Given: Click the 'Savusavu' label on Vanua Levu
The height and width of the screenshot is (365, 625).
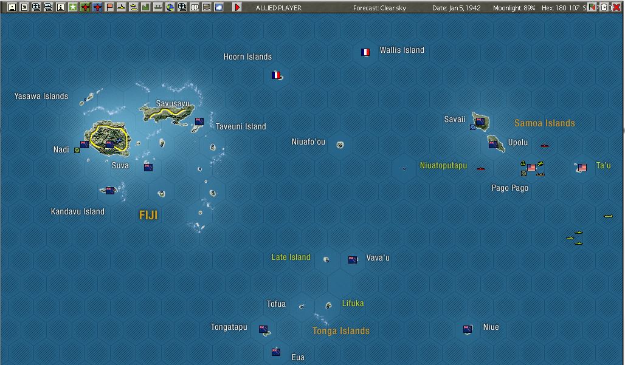Looking at the screenshot, I should (173, 103).
